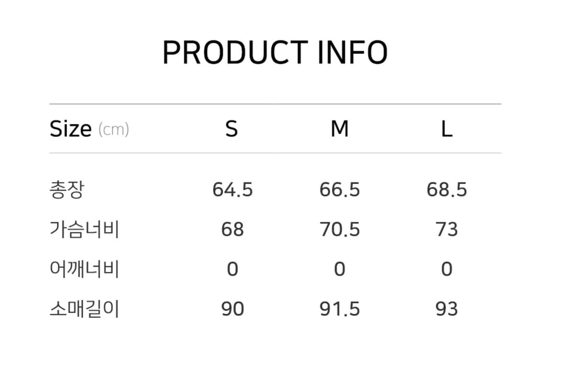Click the PRODUCT INFO heading
Viewport: 588px width, 378px height.
click(275, 52)
